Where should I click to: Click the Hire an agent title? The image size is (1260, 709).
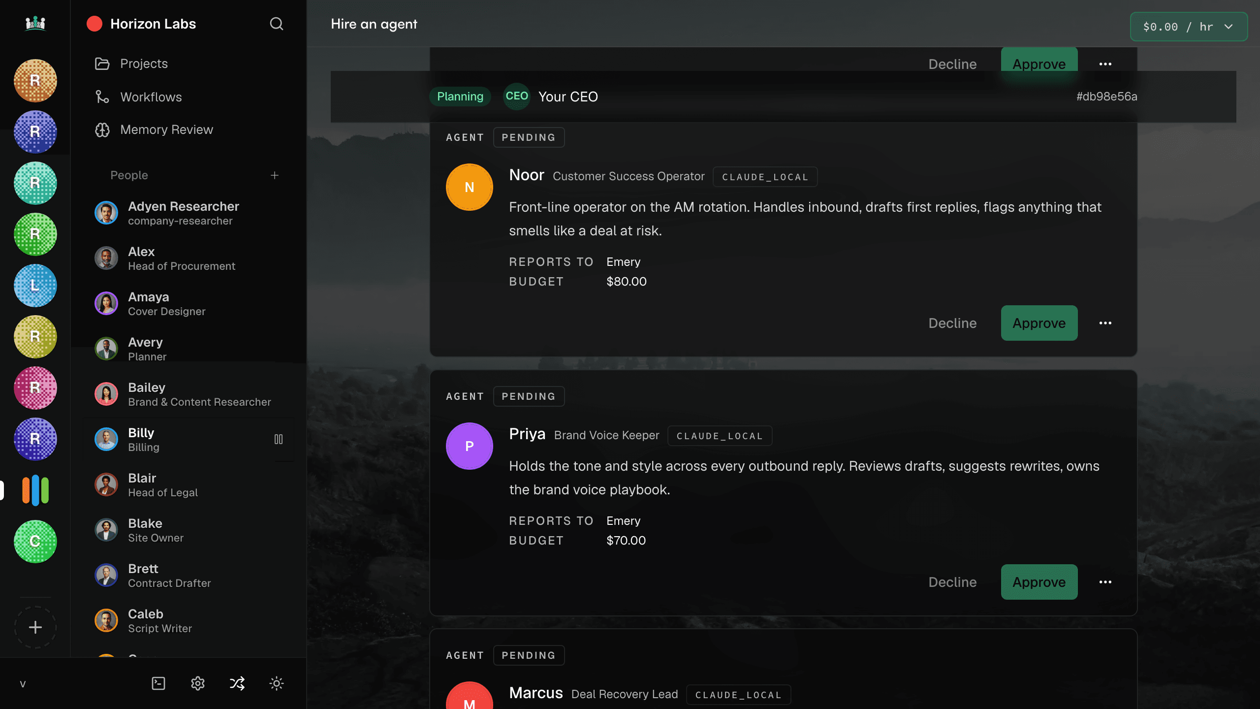374,24
